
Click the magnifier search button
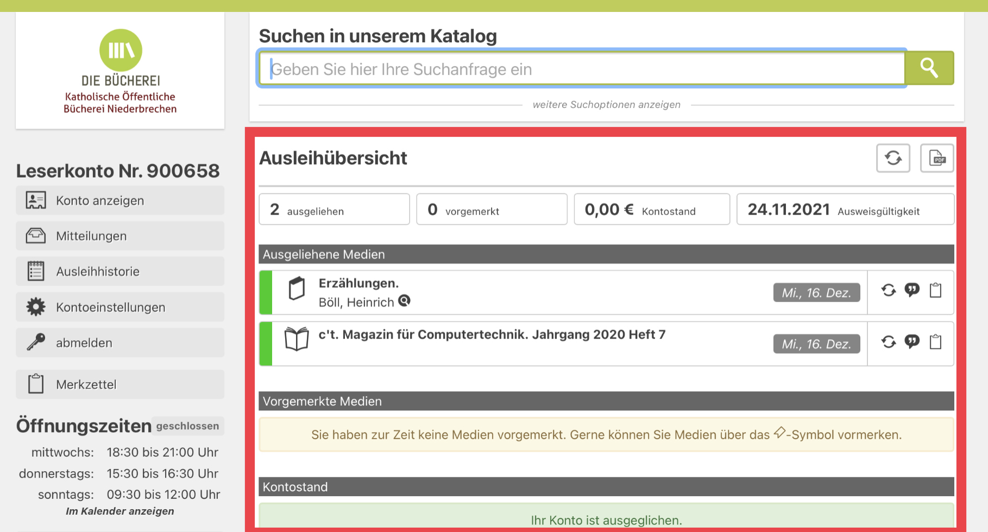tap(929, 68)
